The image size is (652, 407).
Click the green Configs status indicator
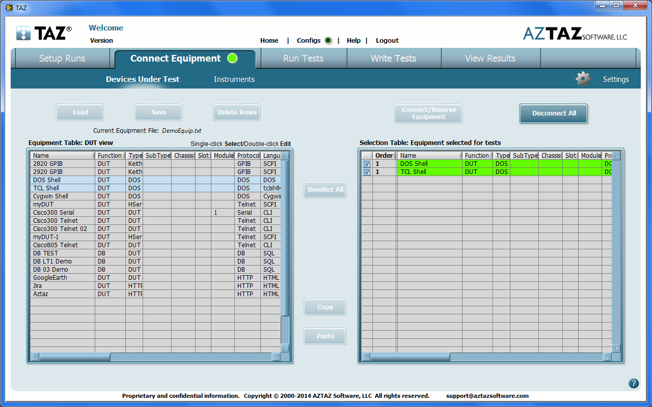click(x=328, y=41)
